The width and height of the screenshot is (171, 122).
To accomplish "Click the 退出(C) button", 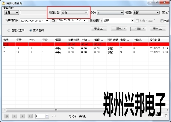I will (158, 29).
